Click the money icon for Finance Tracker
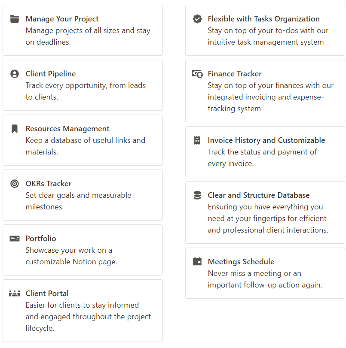 [x=197, y=74]
